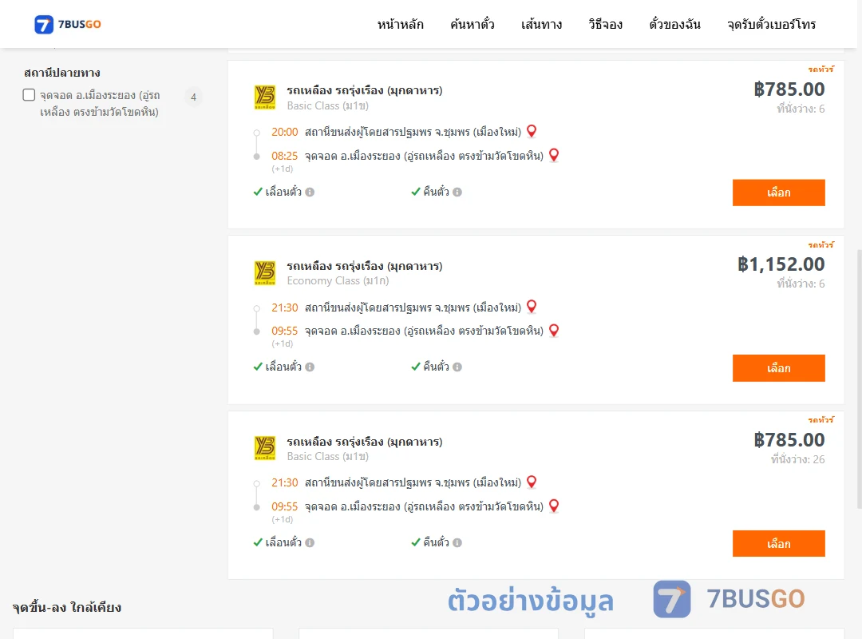
Task: Open ตั๋วของฉัน navigation item
Action: click(674, 24)
